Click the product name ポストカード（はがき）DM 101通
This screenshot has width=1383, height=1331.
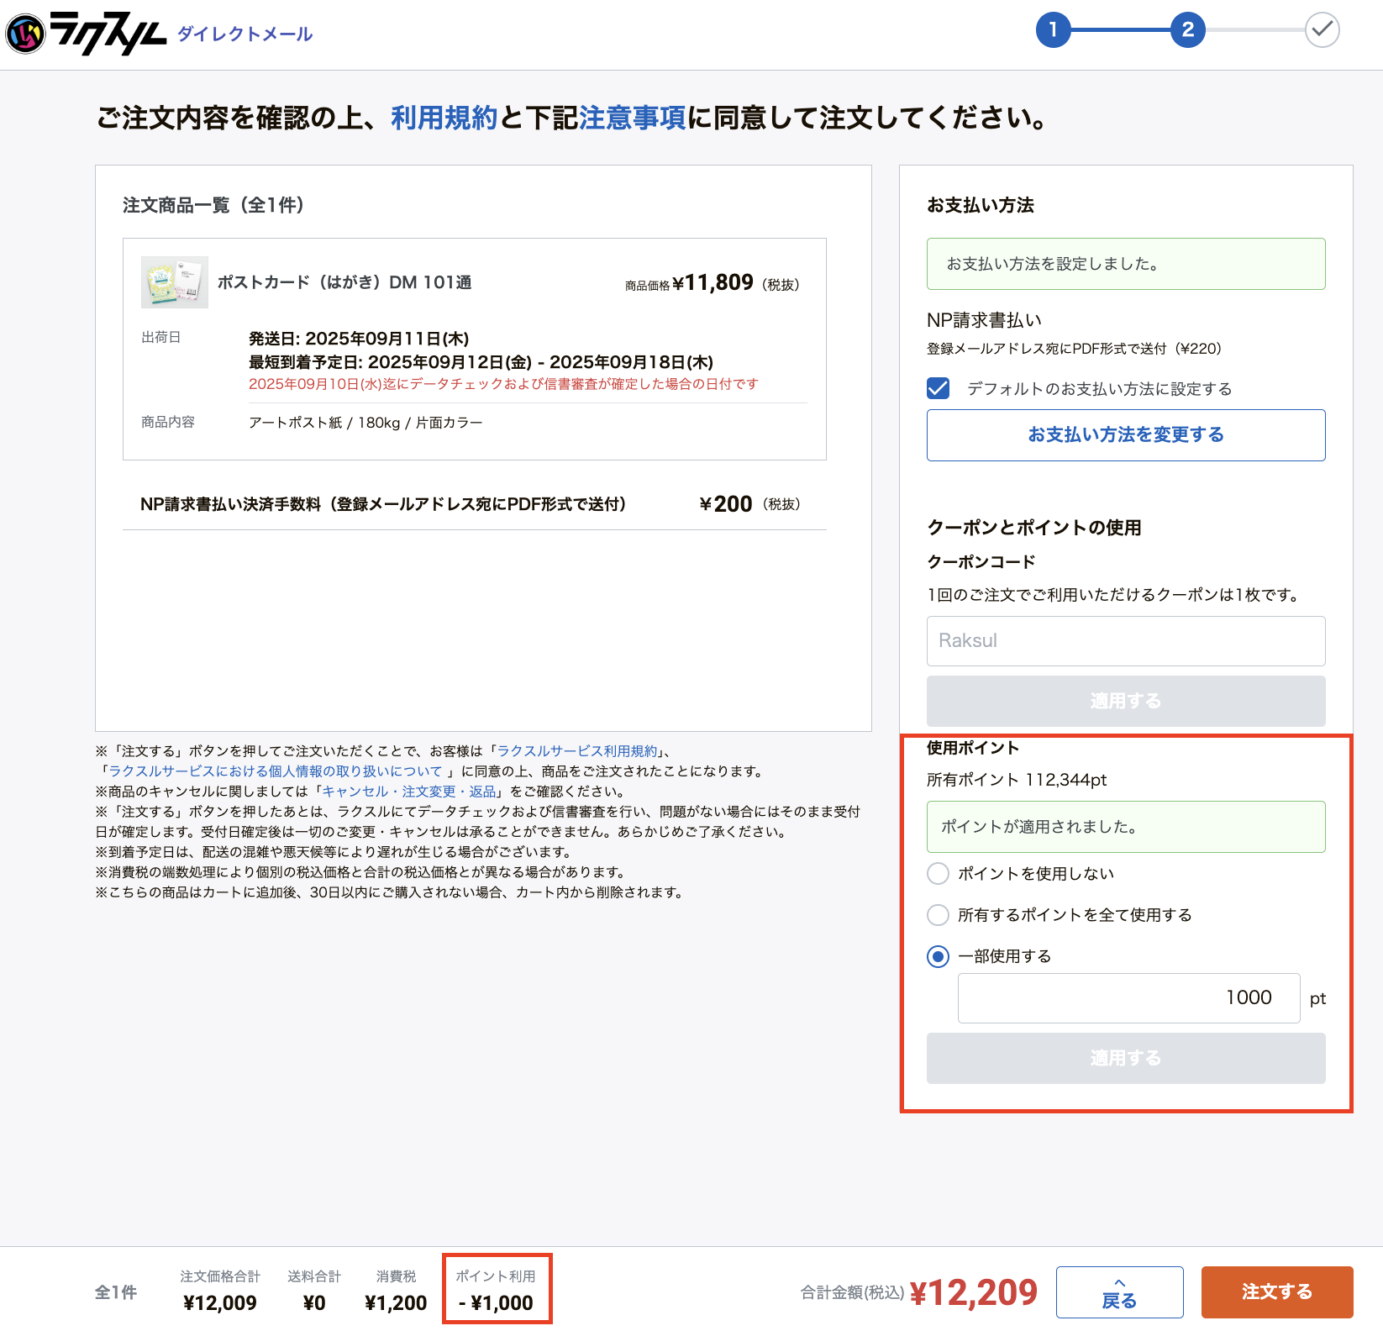pyautogui.click(x=344, y=282)
